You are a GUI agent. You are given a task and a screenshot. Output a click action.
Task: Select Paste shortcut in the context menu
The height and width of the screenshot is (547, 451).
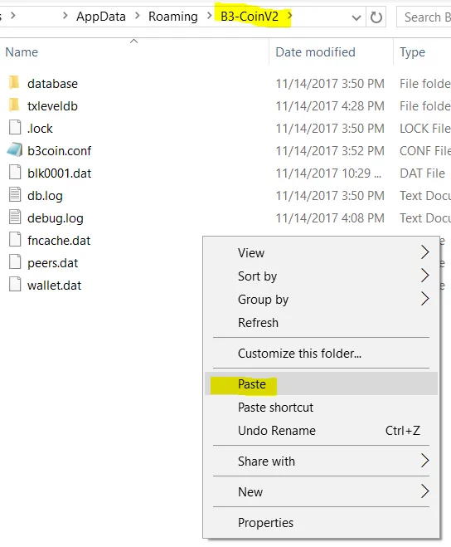(x=321, y=407)
